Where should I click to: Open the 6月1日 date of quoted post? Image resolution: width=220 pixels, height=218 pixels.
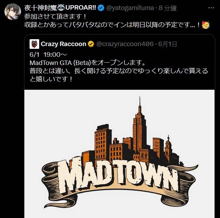tap(167, 44)
